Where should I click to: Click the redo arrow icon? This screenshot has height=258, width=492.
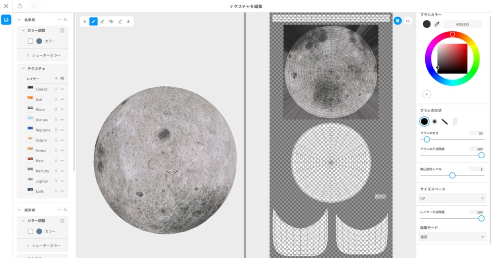pyautogui.click(x=34, y=6)
